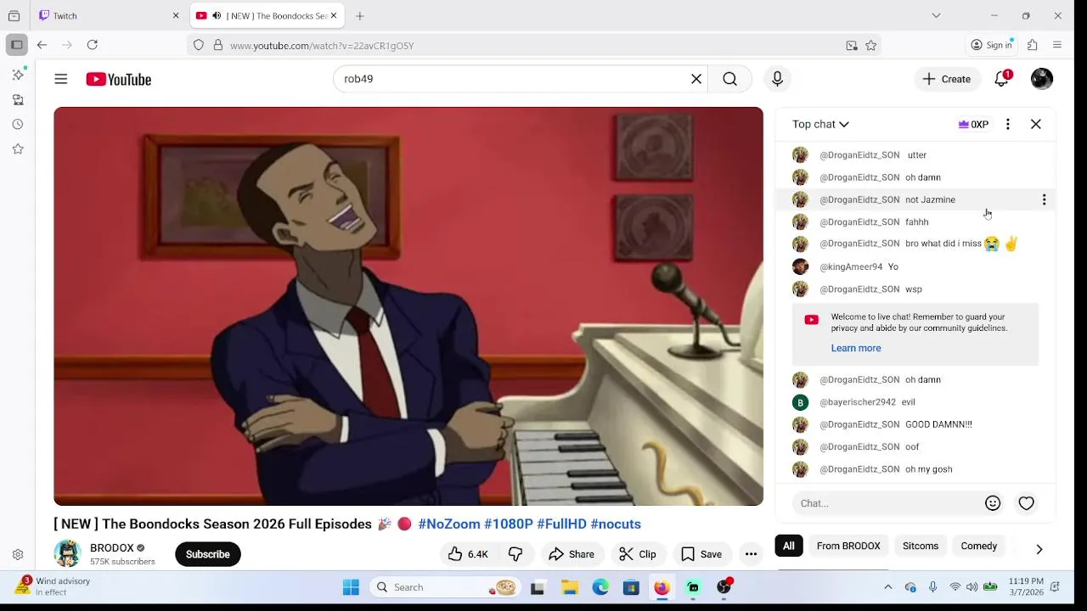1087x611 pixels.
Task: Select the Boondocks YouTube tab
Action: tap(265, 15)
